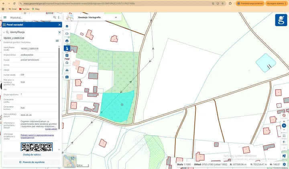
Task: Go to previous map view arrow
Action: pos(284,142)
